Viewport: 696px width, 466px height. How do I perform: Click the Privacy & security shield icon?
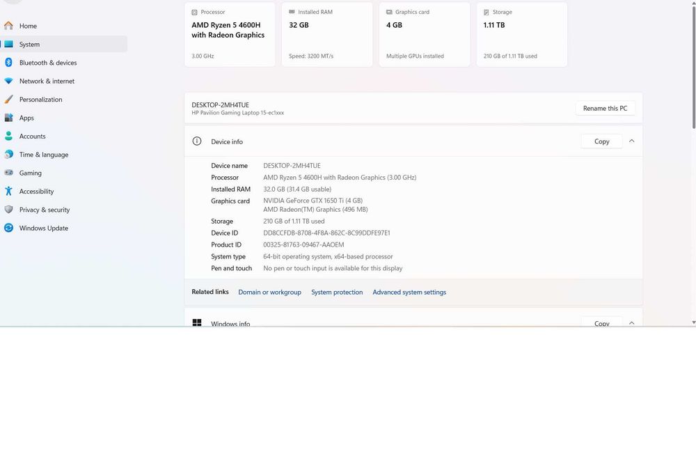point(8,209)
